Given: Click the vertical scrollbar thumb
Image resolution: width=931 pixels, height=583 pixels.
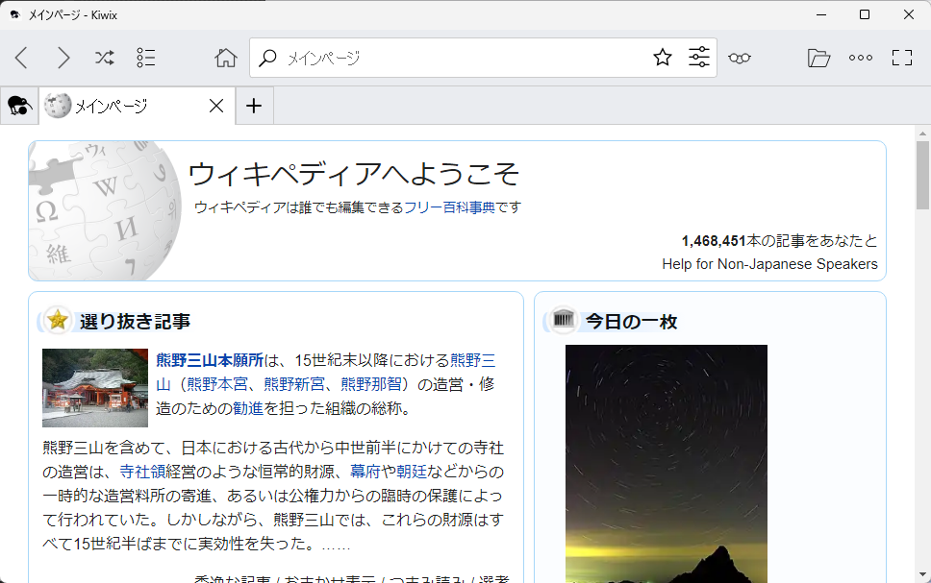Looking at the screenshot, I should coord(922,175).
